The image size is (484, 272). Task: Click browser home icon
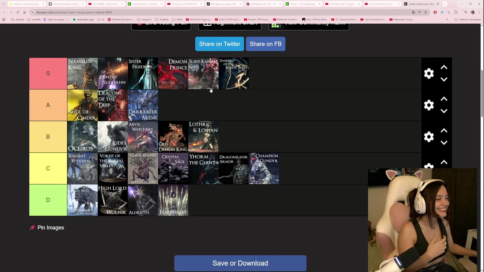click(25, 12)
